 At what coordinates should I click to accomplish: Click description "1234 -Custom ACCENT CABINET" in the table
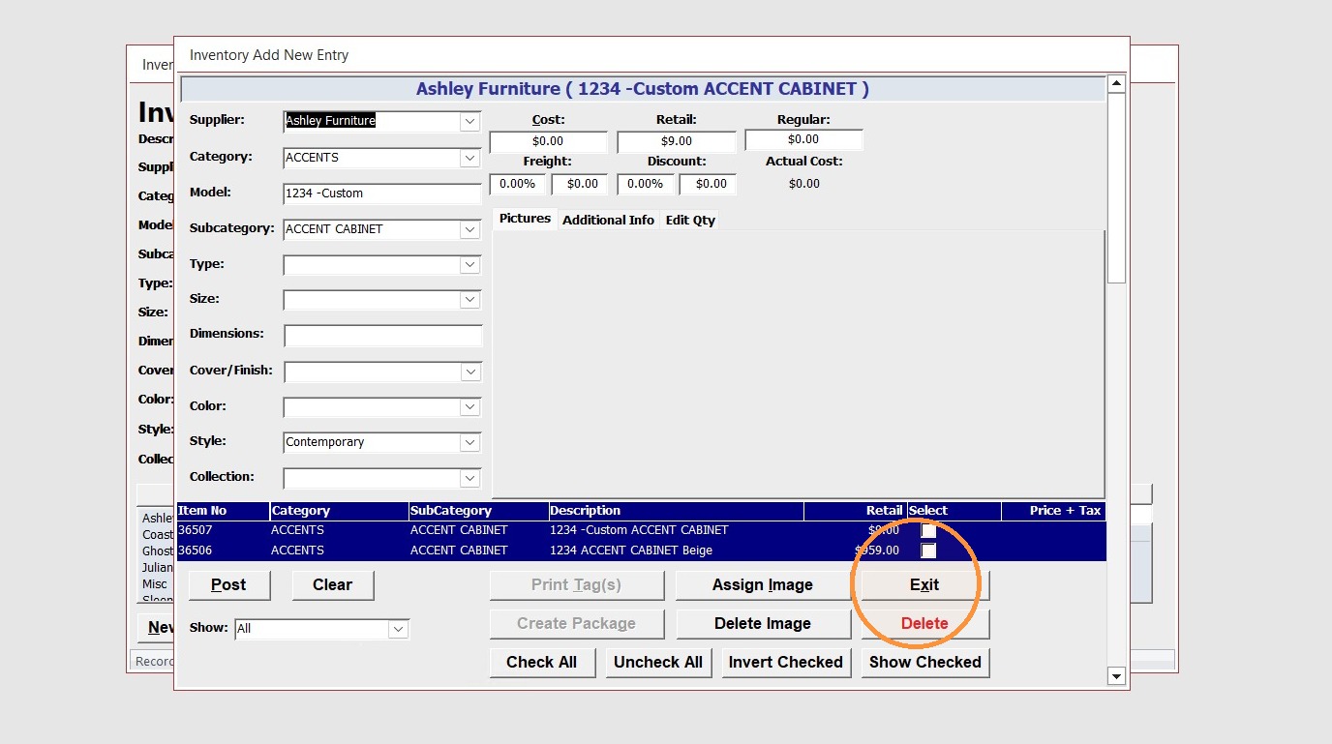coord(639,530)
